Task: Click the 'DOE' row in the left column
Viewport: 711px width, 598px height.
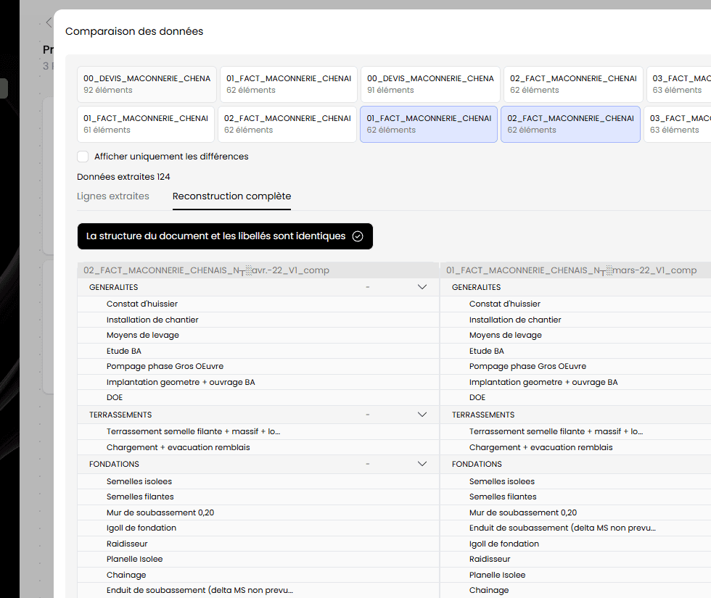Action: (258, 397)
